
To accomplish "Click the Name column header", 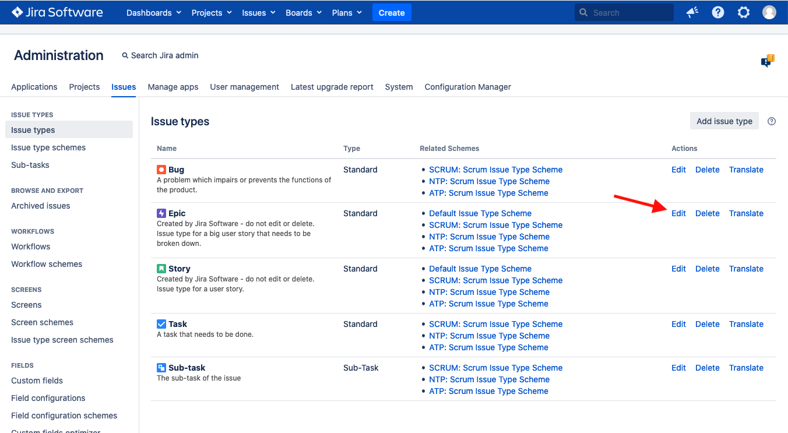I will click(x=167, y=149).
